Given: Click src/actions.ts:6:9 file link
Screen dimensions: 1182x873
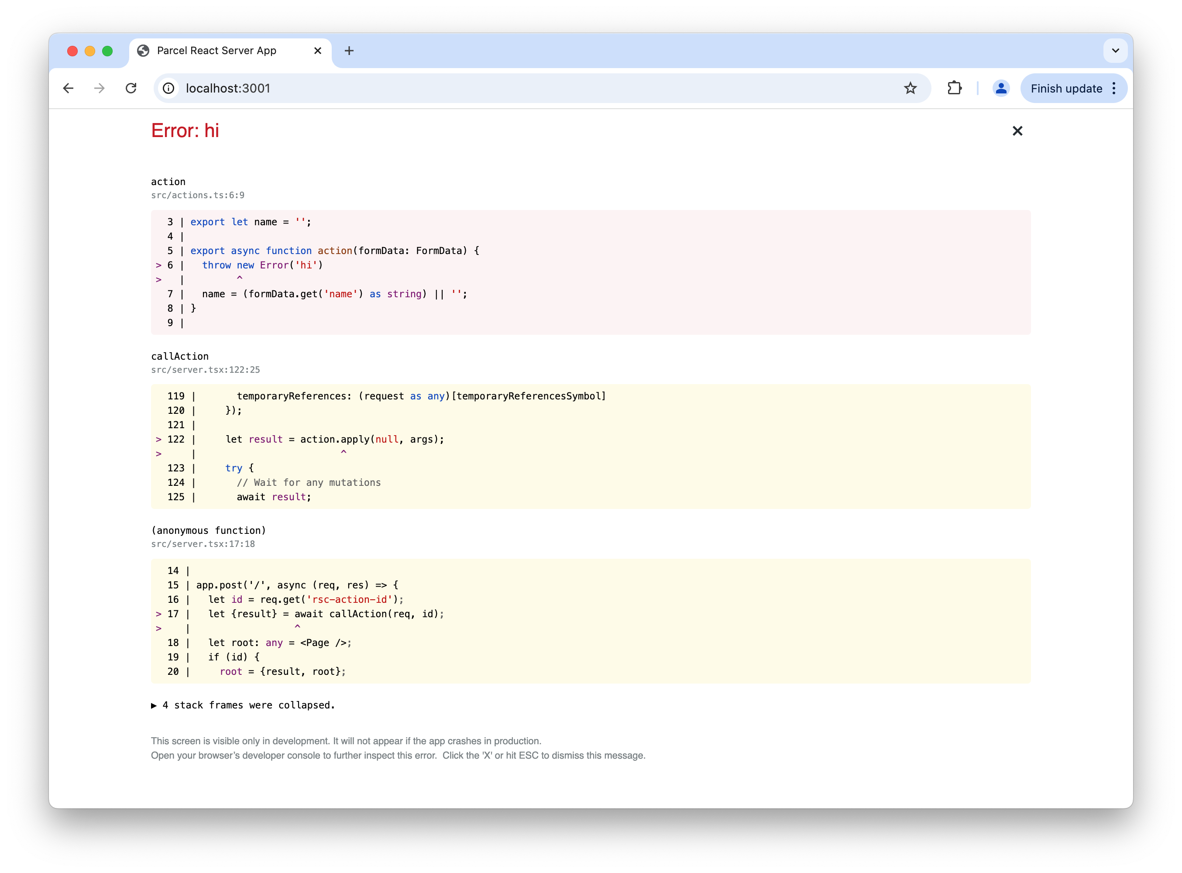Looking at the screenshot, I should [198, 195].
